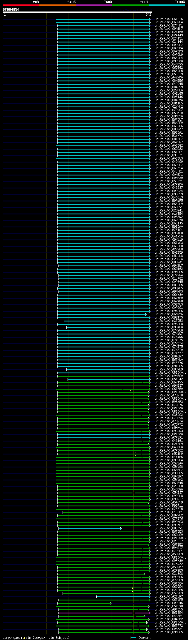This screenshot has width=188, height=640.
Task: Open hit UniRef100_O24150
Action: (169, 32)
